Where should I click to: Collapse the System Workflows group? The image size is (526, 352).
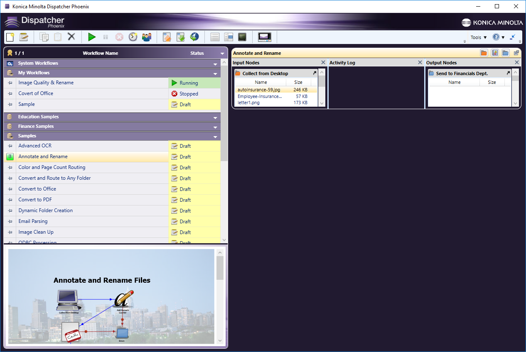pos(215,64)
